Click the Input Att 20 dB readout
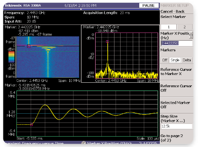 tap(20, 21)
